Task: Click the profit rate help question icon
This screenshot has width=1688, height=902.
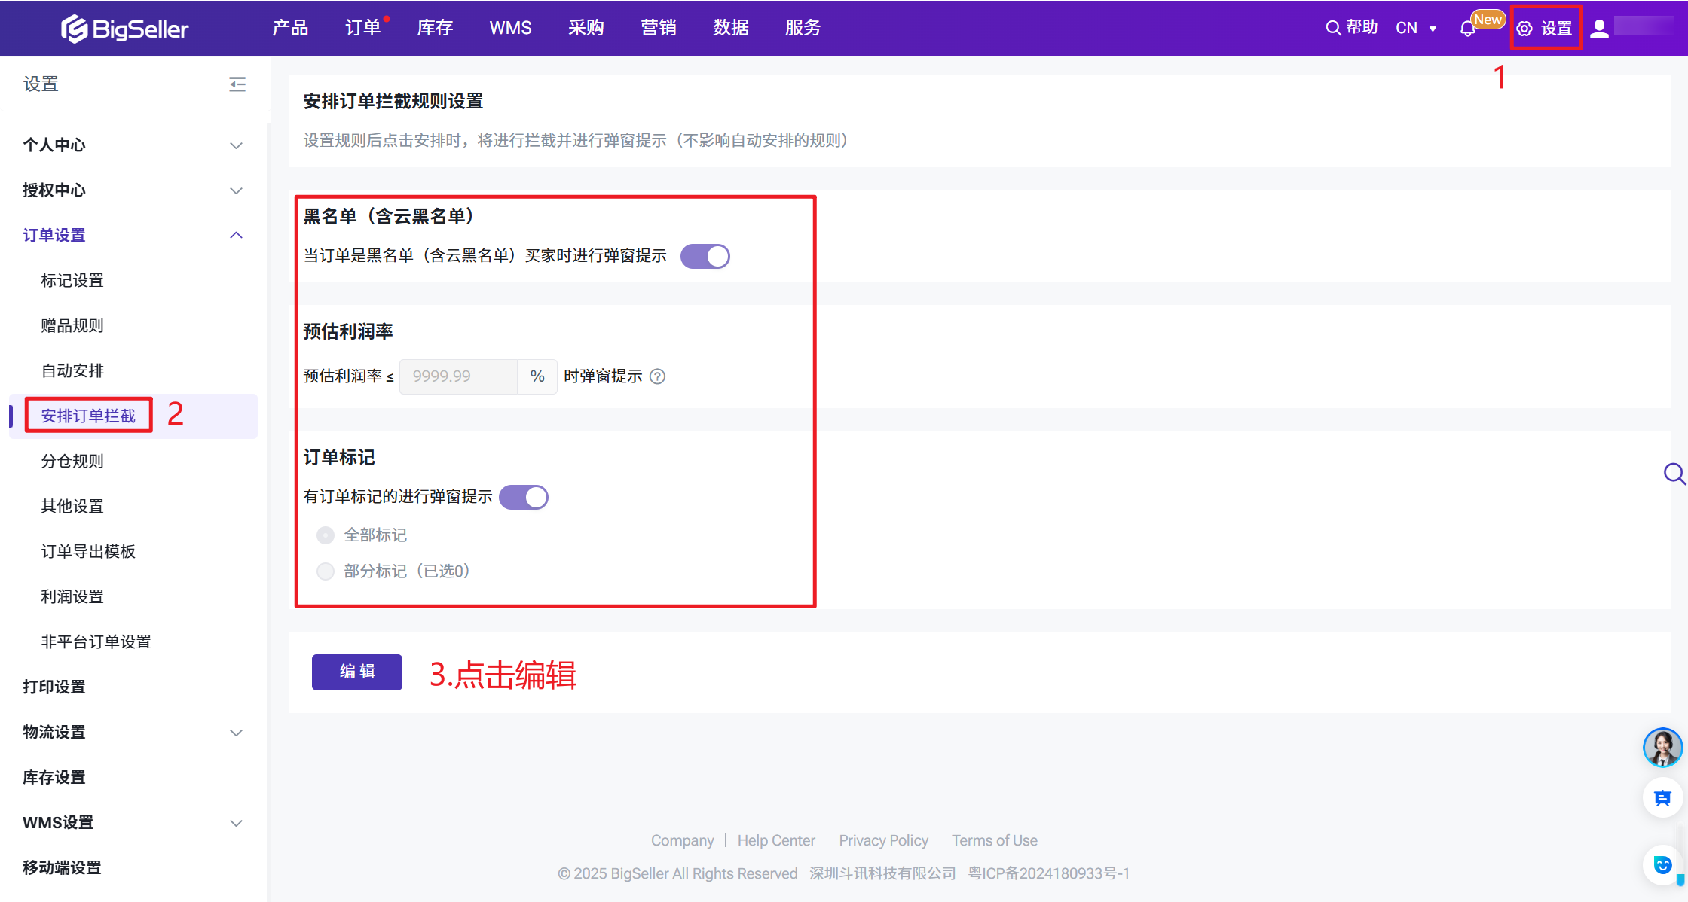Action: (658, 376)
